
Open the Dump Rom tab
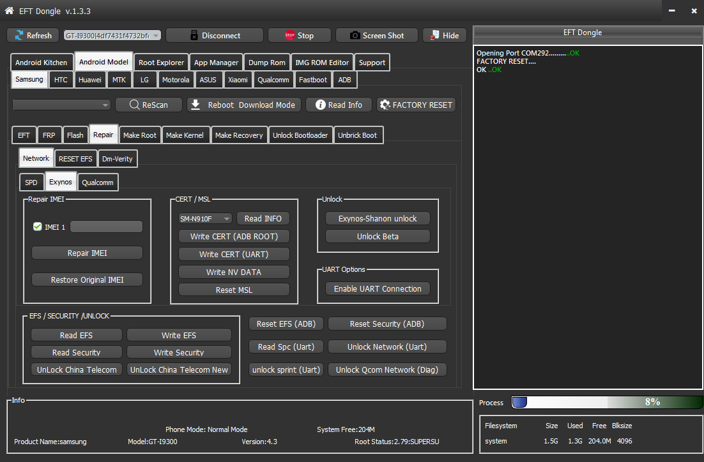pos(266,63)
